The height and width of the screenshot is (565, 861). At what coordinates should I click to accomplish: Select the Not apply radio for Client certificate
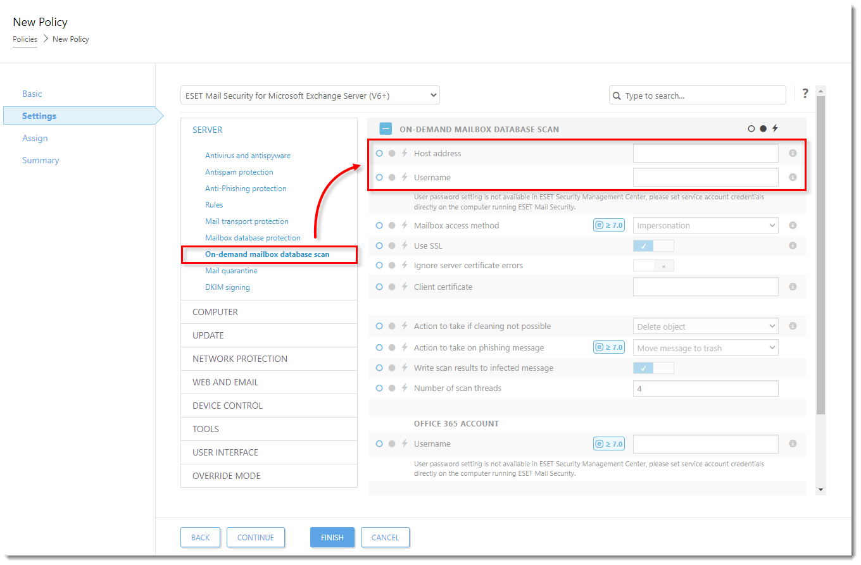pyautogui.click(x=379, y=287)
